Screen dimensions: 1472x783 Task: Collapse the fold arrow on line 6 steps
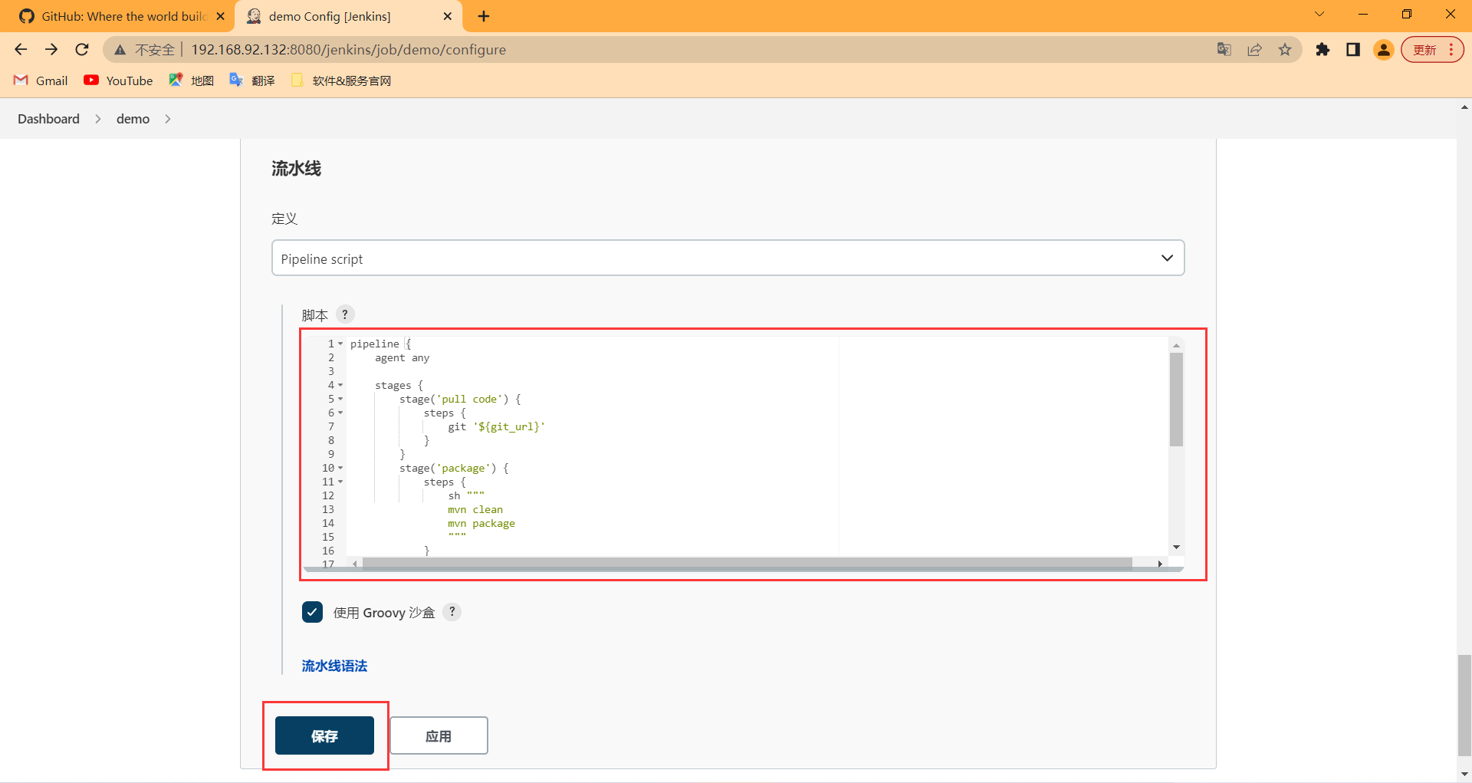click(x=340, y=413)
